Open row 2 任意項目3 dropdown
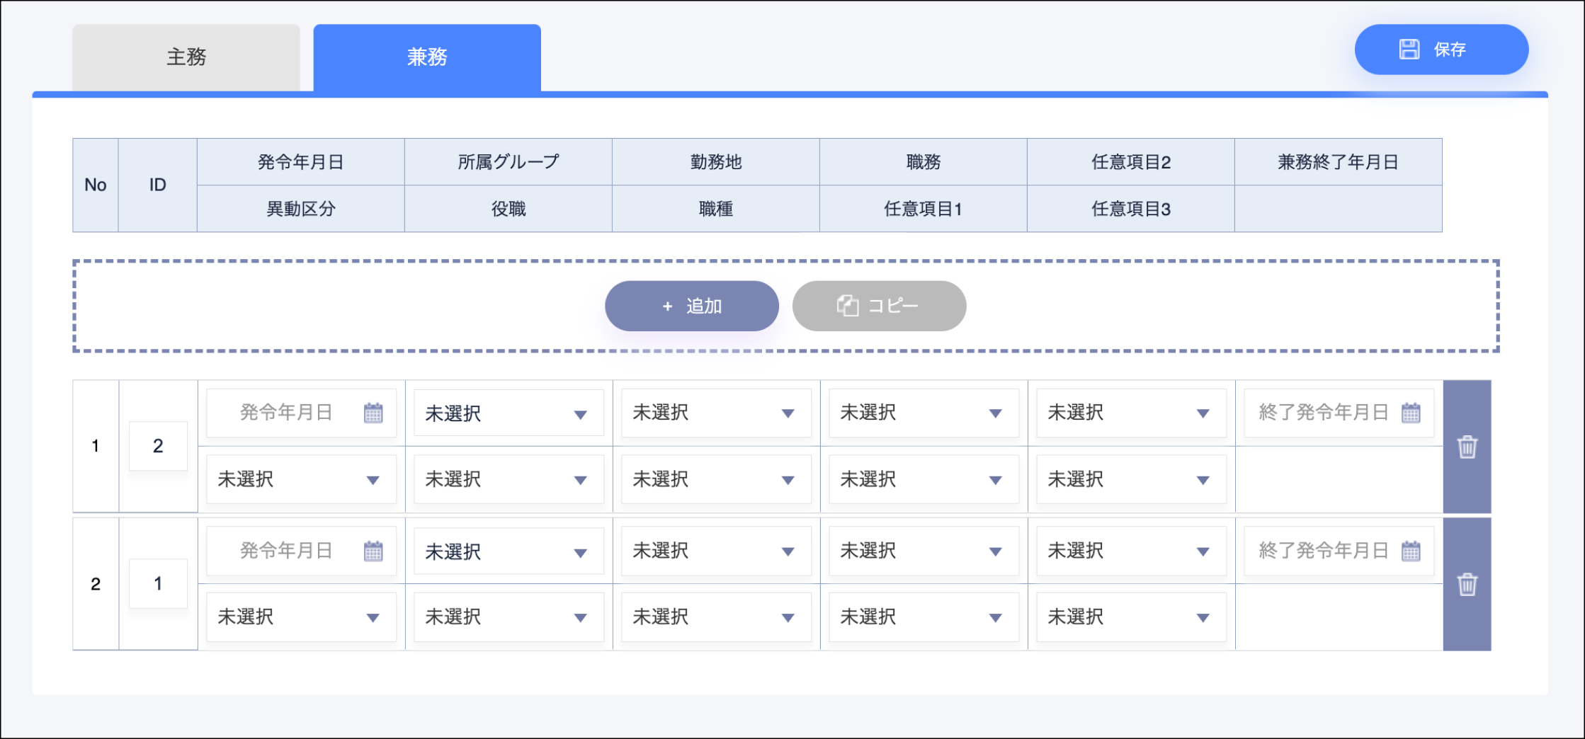This screenshot has height=739, width=1585. [1131, 617]
